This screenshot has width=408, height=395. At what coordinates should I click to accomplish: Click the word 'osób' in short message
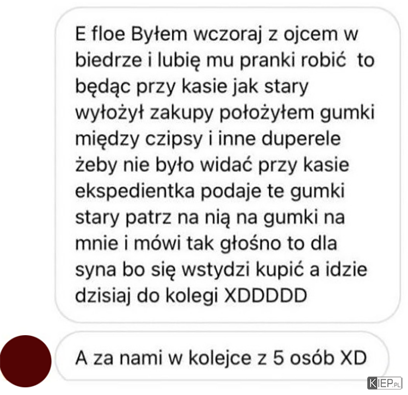(x=312, y=358)
